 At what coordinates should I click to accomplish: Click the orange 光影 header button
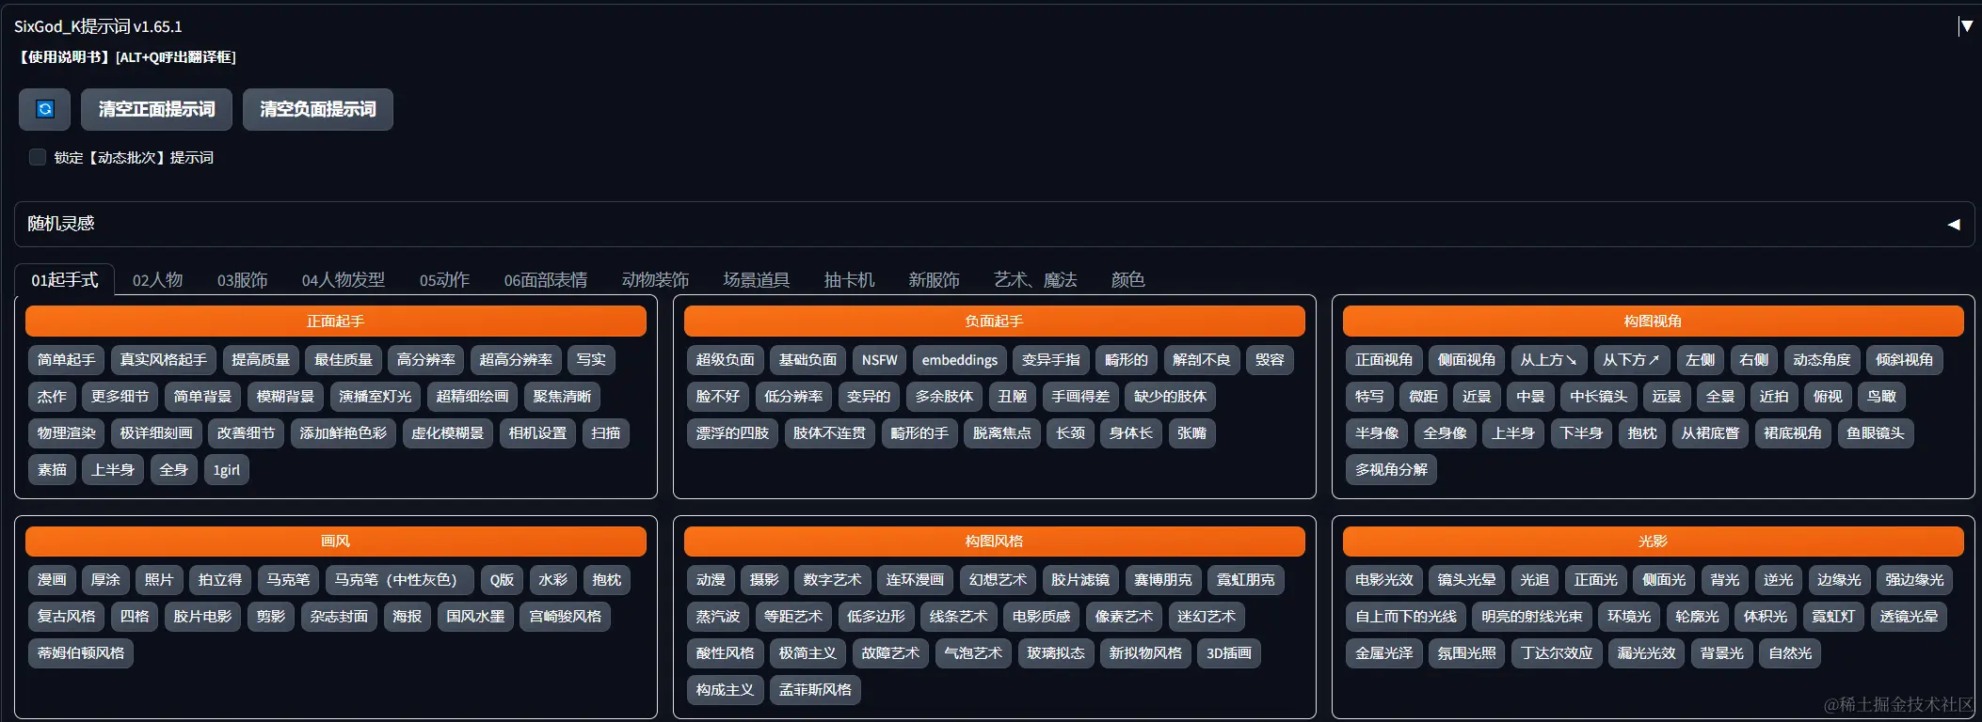1653,541
